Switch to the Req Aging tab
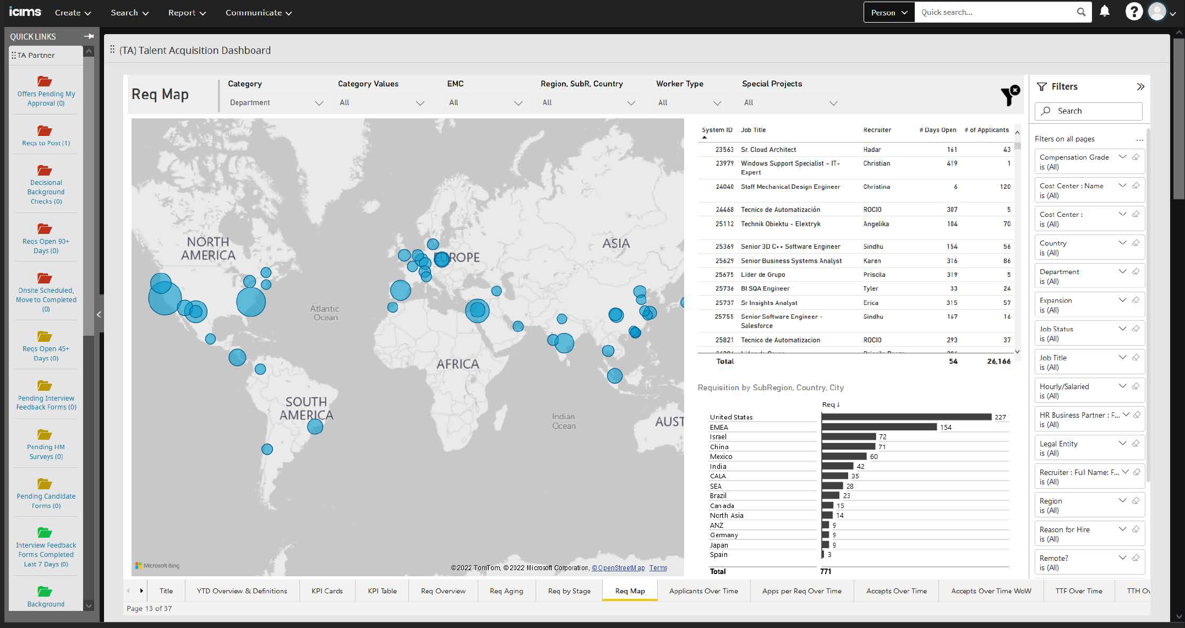The width and height of the screenshot is (1185, 628). 506,591
